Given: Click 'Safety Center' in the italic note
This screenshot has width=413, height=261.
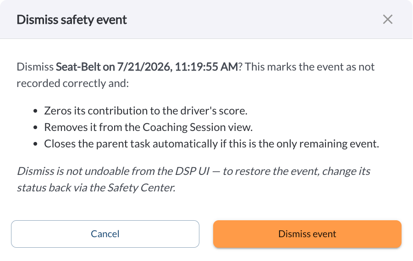Looking at the screenshot, I should (141, 188).
